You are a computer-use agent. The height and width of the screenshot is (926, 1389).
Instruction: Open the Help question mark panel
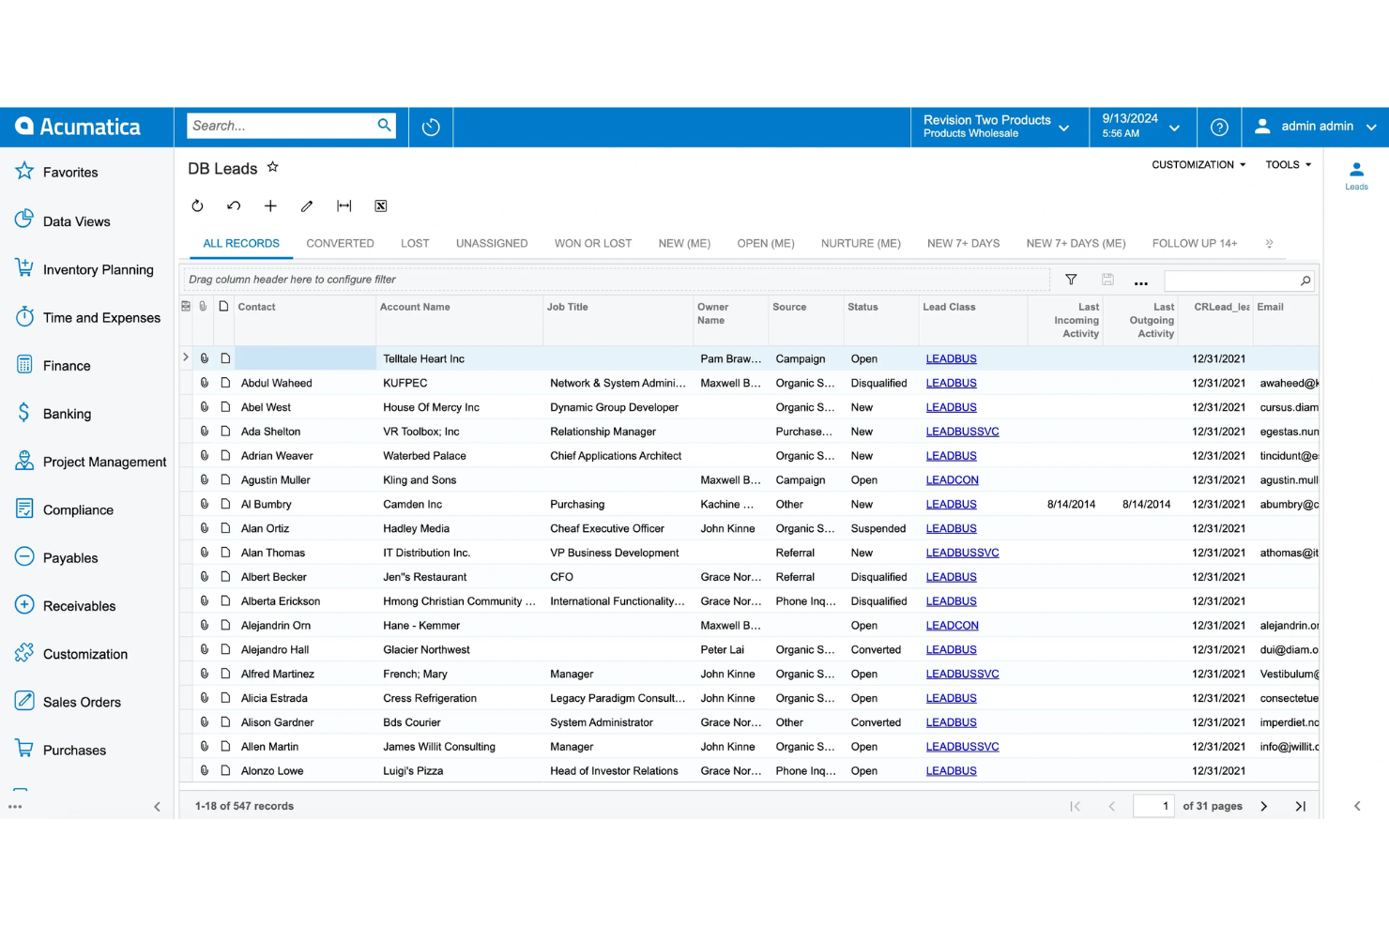point(1218,127)
